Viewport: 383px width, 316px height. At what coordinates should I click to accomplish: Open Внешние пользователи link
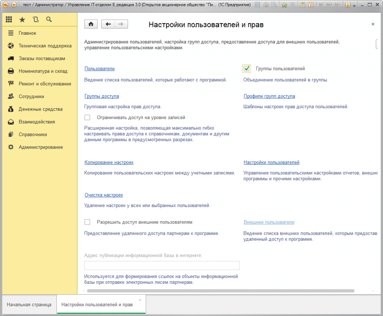click(269, 222)
